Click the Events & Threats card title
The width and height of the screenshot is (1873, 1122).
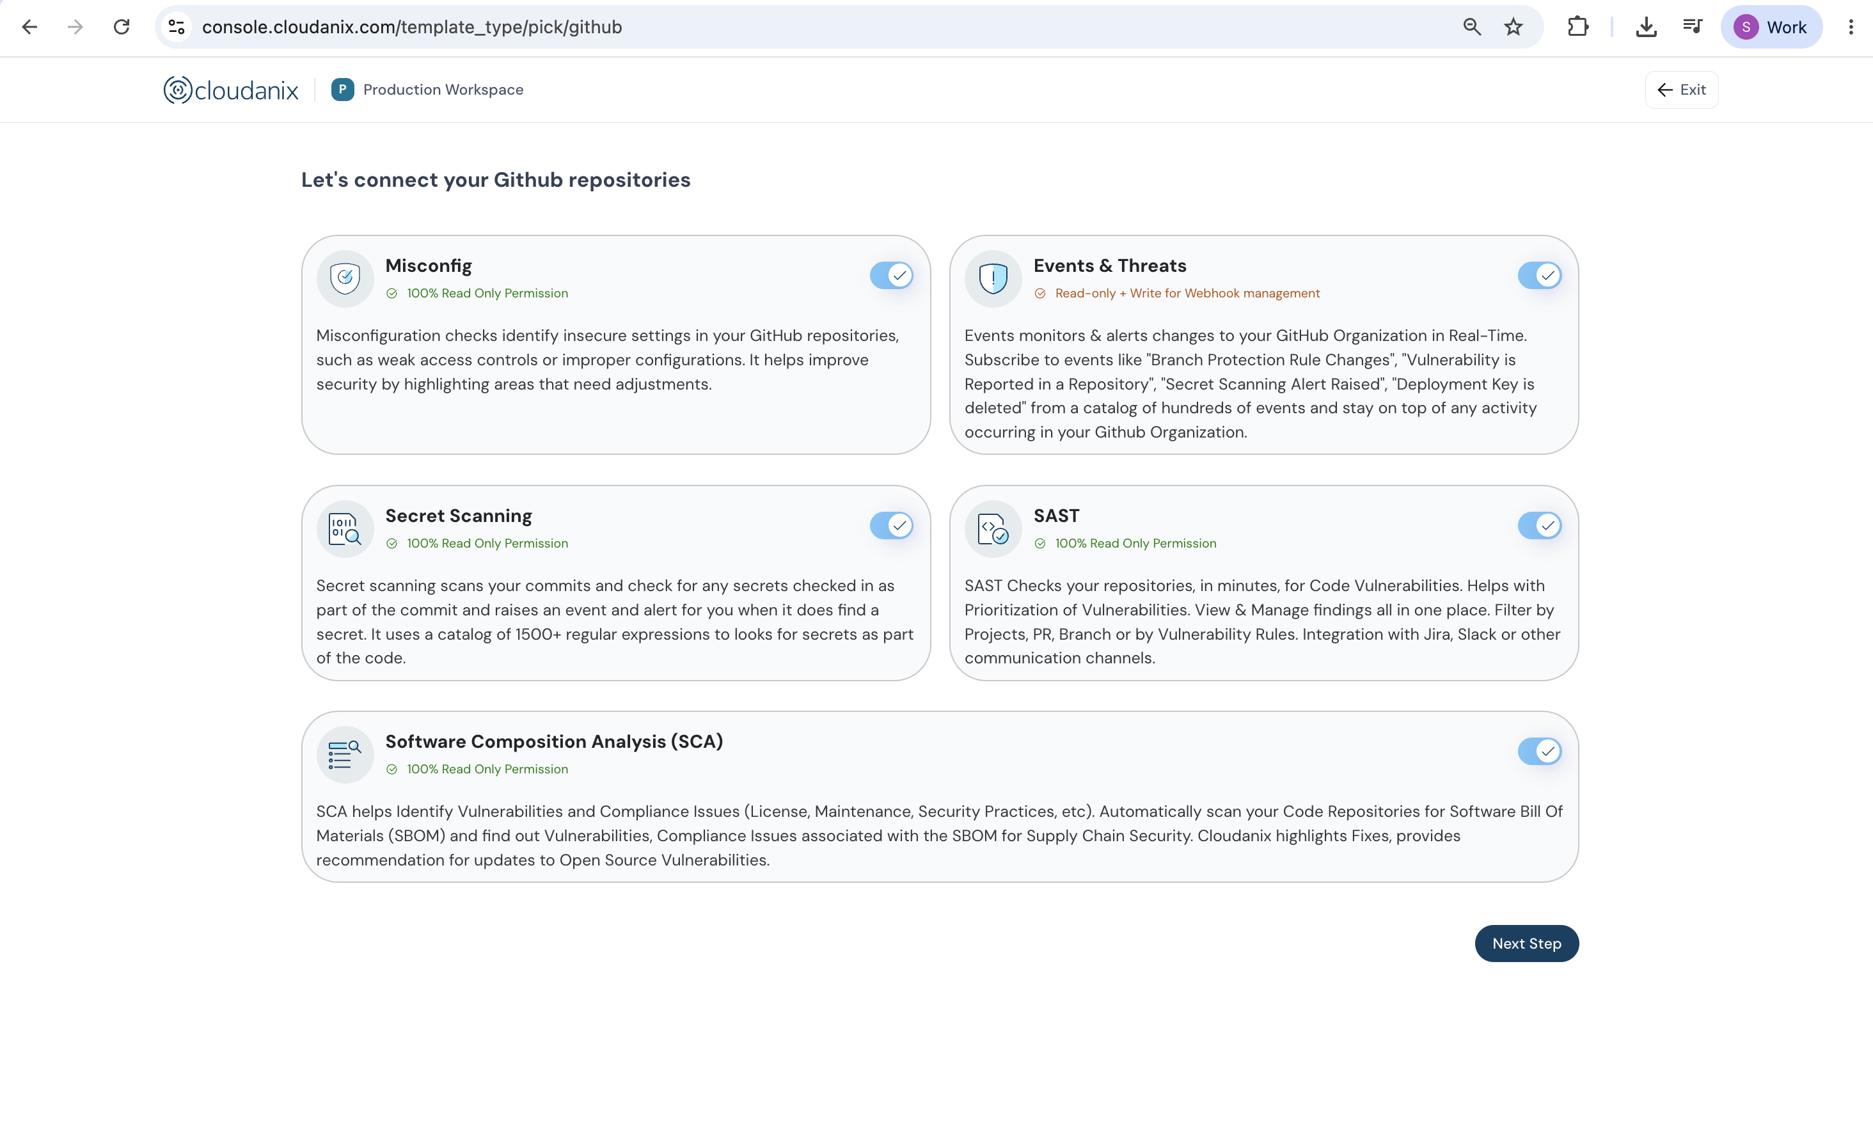click(1110, 265)
